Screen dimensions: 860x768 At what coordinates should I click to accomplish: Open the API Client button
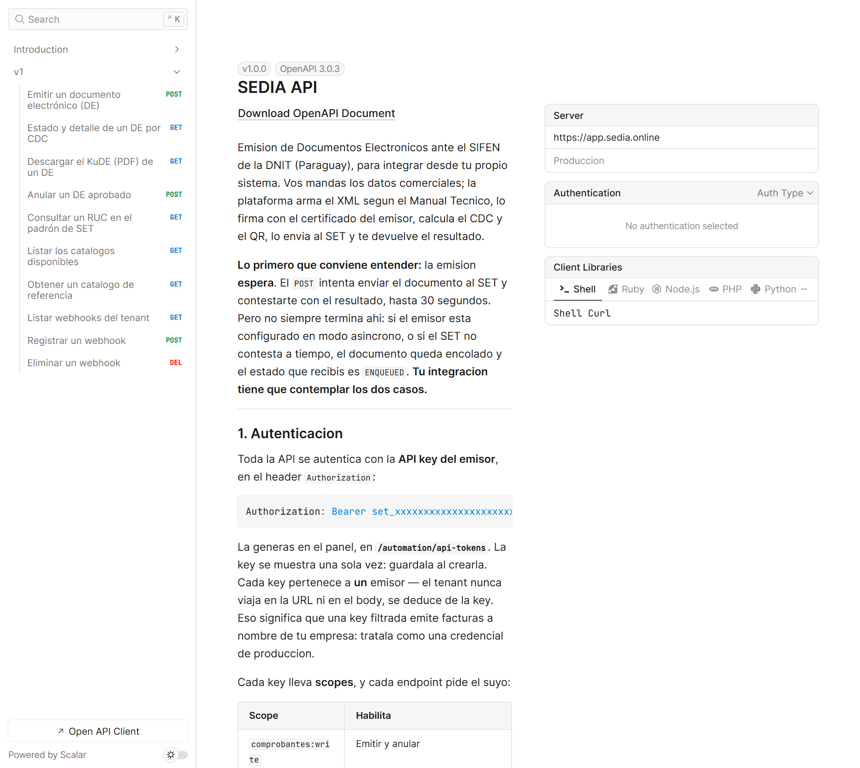coord(98,731)
